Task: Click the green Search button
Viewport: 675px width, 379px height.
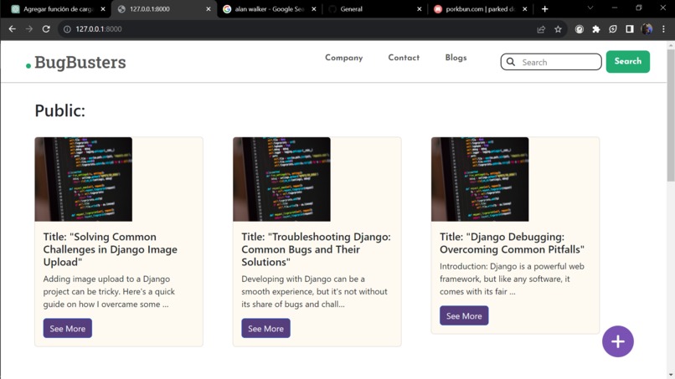Action: (x=627, y=62)
